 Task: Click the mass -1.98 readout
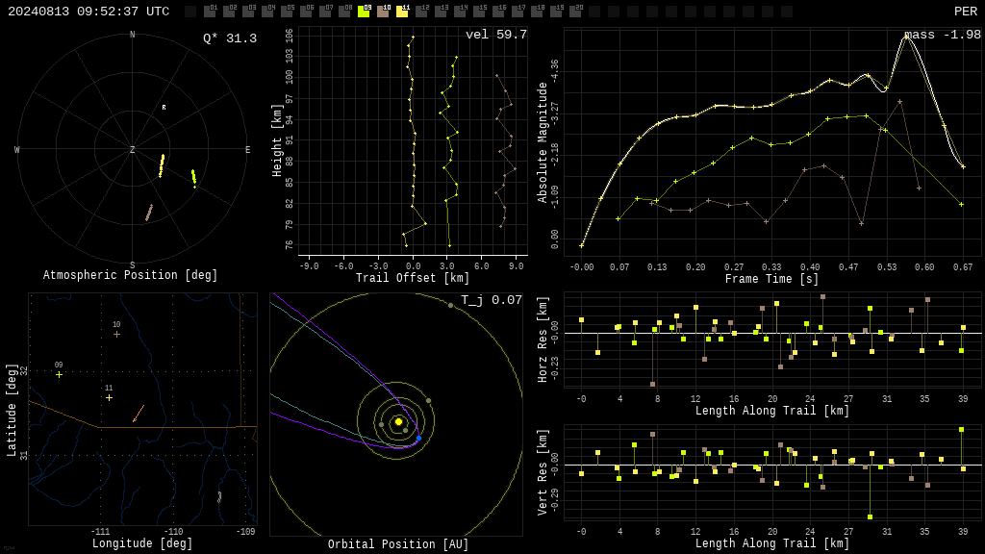coord(943,35)
